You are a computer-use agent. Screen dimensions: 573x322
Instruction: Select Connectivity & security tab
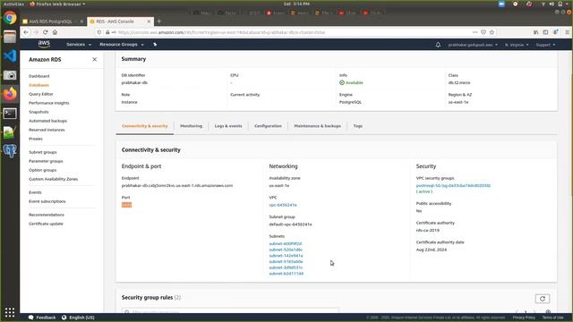[145, 126]
